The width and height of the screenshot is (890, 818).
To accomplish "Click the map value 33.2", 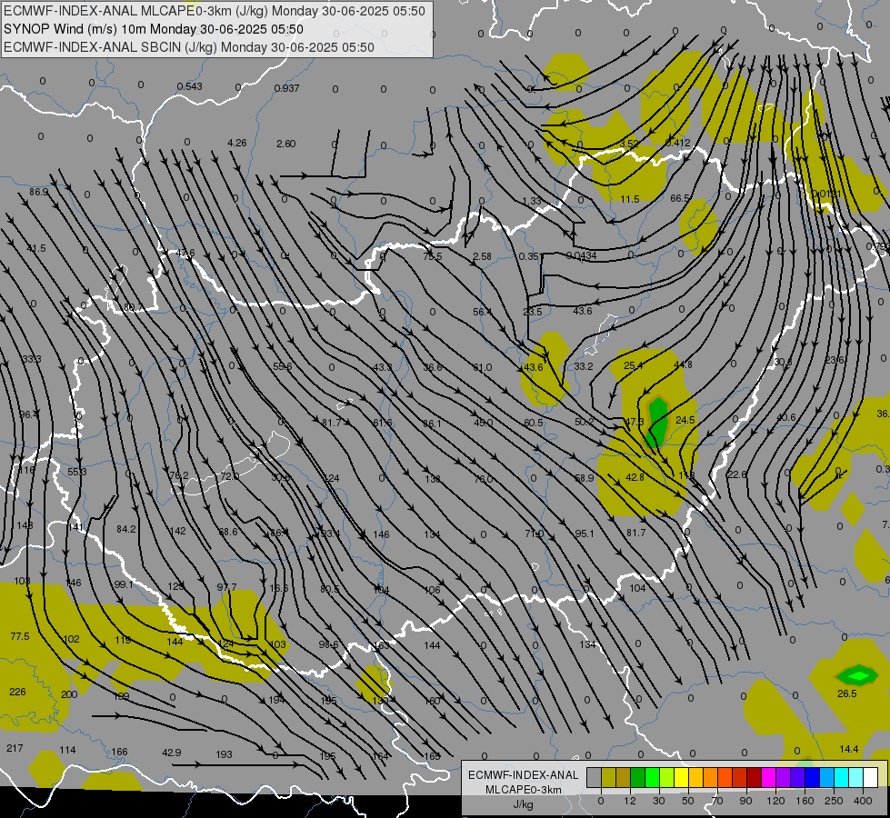I will (583, 366).
